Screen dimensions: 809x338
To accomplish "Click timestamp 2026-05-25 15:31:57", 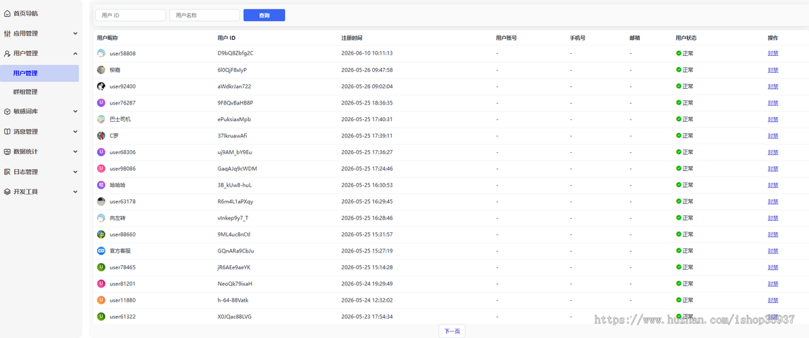I will tap(367, 234).
